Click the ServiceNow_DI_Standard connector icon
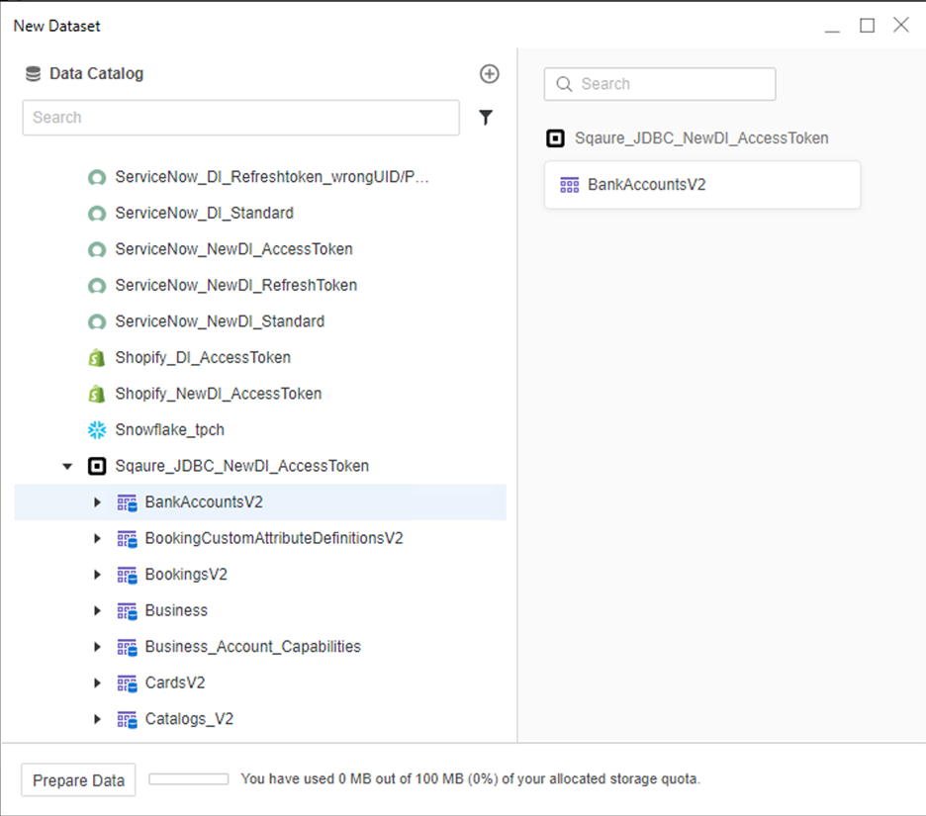Screen dimensions: 926x816 click(96, 214)
